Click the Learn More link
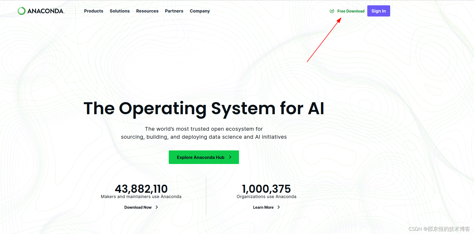This screenshot has width=474, height=234. point(263,207)
